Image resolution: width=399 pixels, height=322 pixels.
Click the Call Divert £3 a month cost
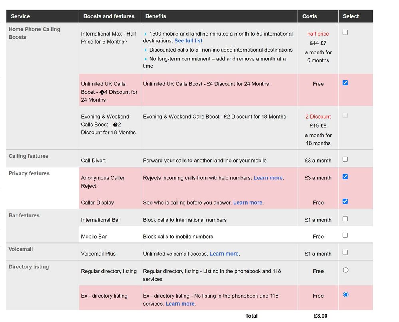pos(318,161)
